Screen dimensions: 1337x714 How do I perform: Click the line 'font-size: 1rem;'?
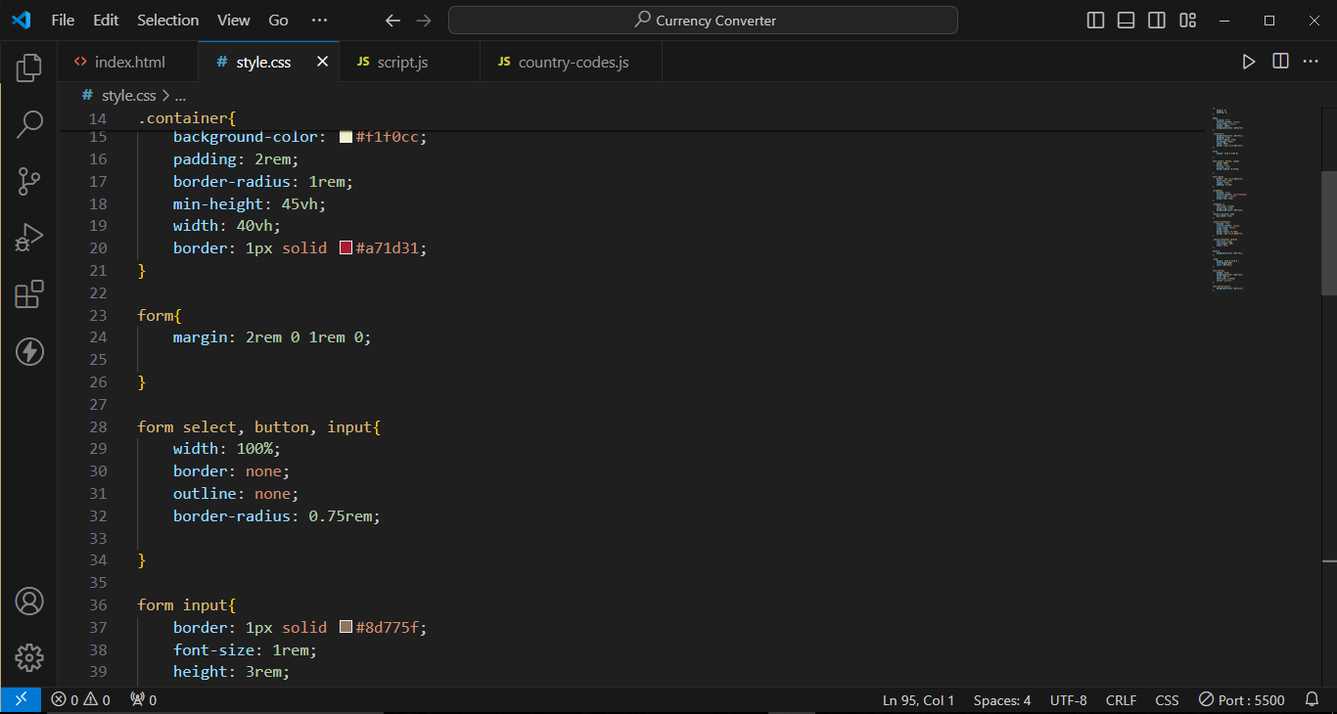click(x=246, y=649)
